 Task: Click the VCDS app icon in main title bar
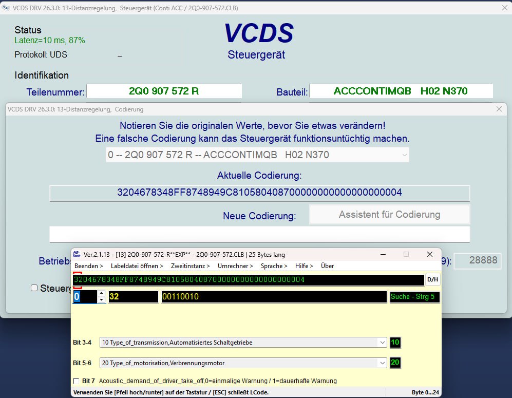6,8
